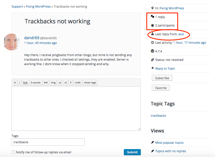
Task: Click inside the reply text area
Action: (x=76, y=108)
